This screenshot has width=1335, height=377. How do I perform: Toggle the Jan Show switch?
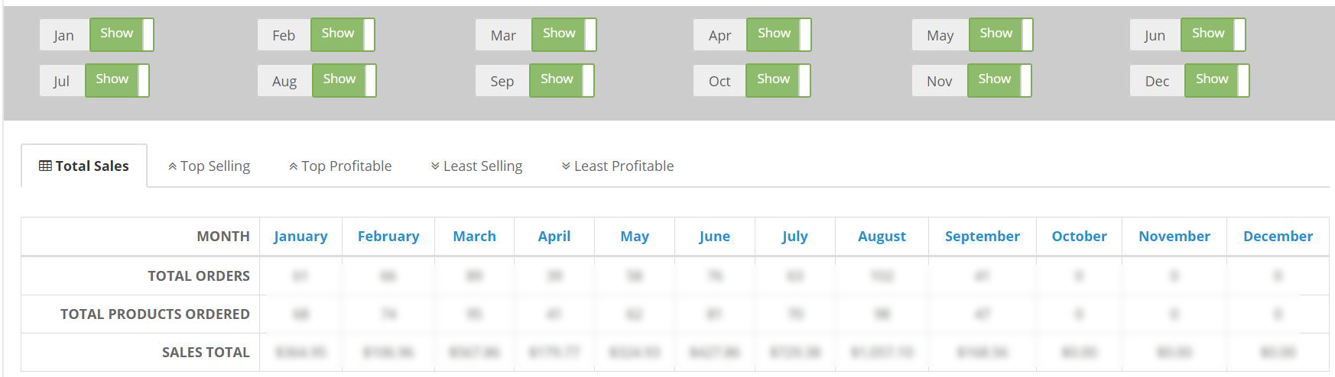(122, 35)
